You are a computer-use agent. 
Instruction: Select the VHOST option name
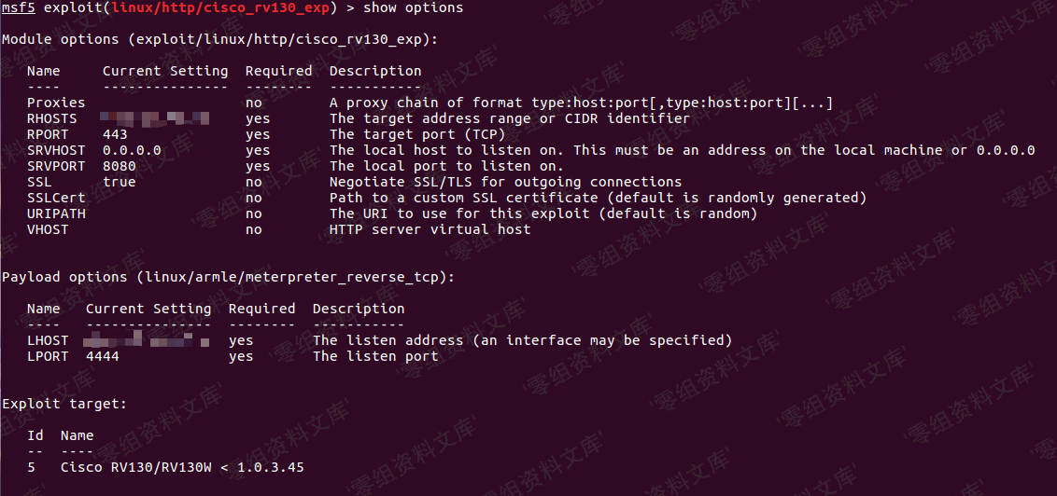coord(48,229)
